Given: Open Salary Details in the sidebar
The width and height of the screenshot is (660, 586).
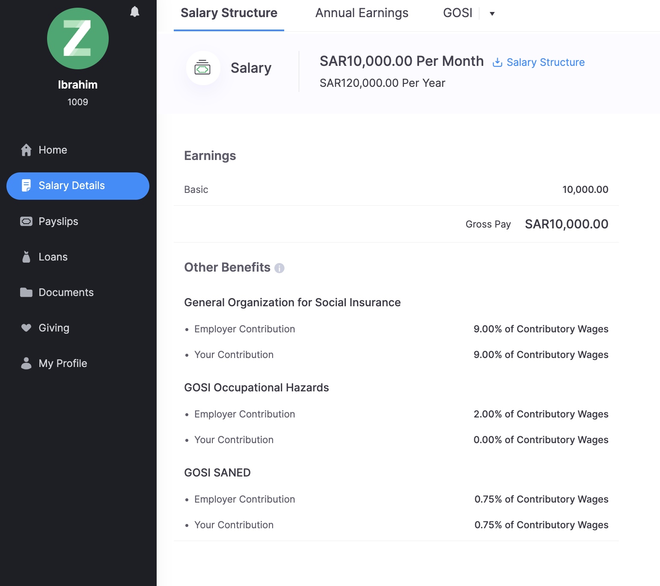Looking at the screenshot, I should click(71, 186).
